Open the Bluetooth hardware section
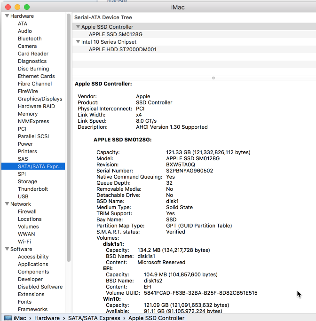Image resolution: width=316 pixels, height=321 pixels. [30, 39]
